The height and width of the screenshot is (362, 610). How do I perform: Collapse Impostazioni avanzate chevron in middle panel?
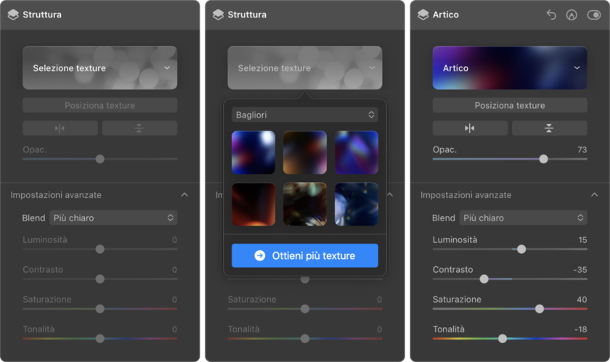pos(390,195)
